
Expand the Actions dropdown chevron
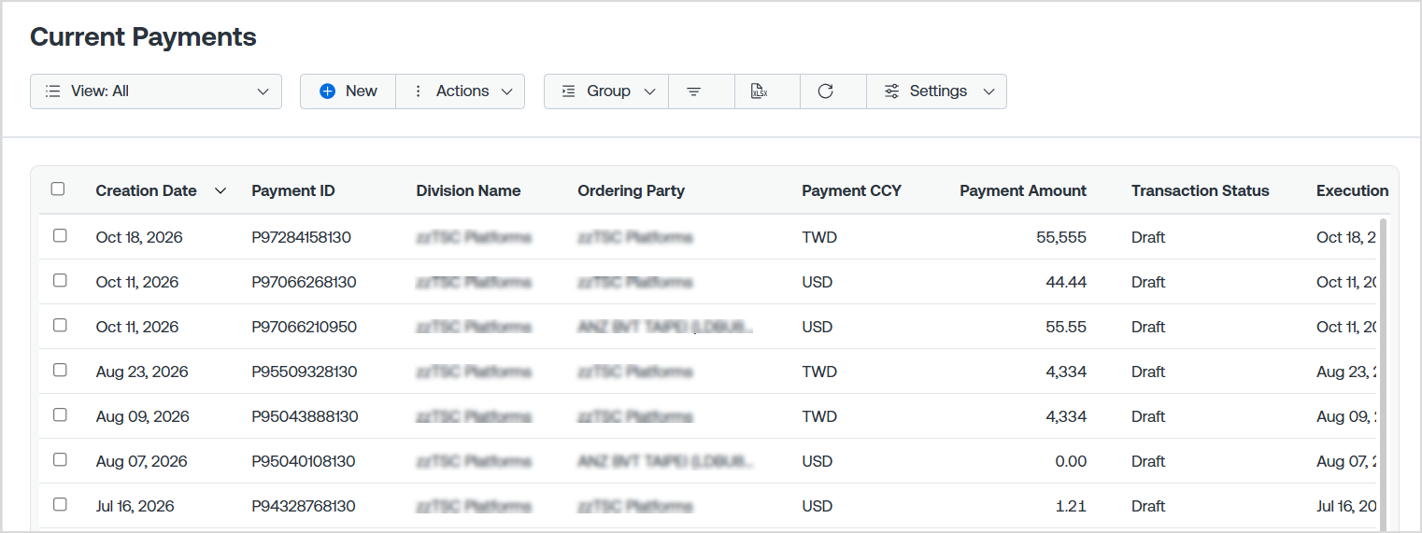[x=506, y=91]
